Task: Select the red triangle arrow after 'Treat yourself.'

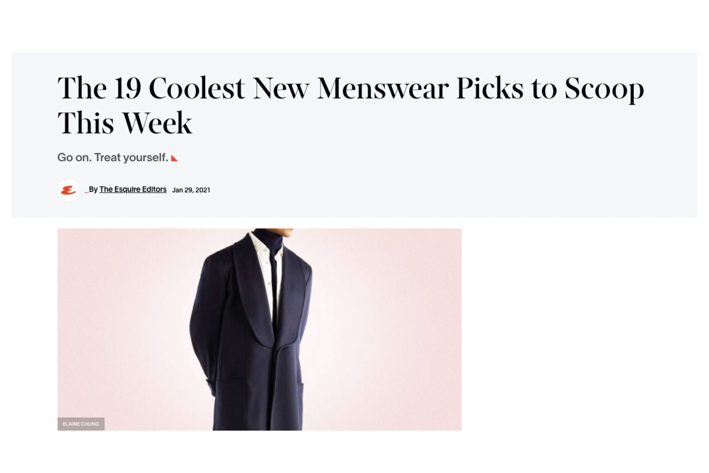Action: click(x=175, y=158)
